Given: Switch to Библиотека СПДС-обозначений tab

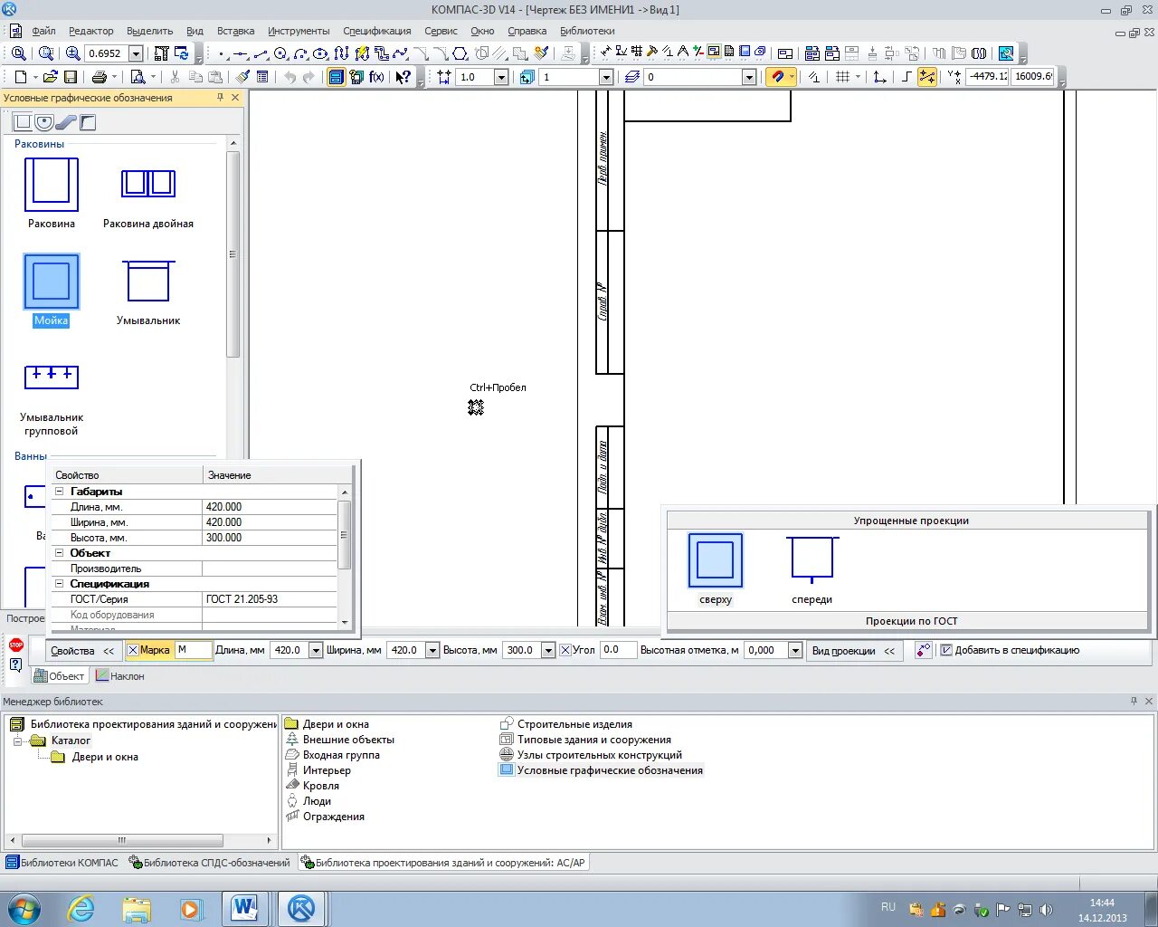Looking at the screenshot, I should pyautogui.click(x=210, y=863).
